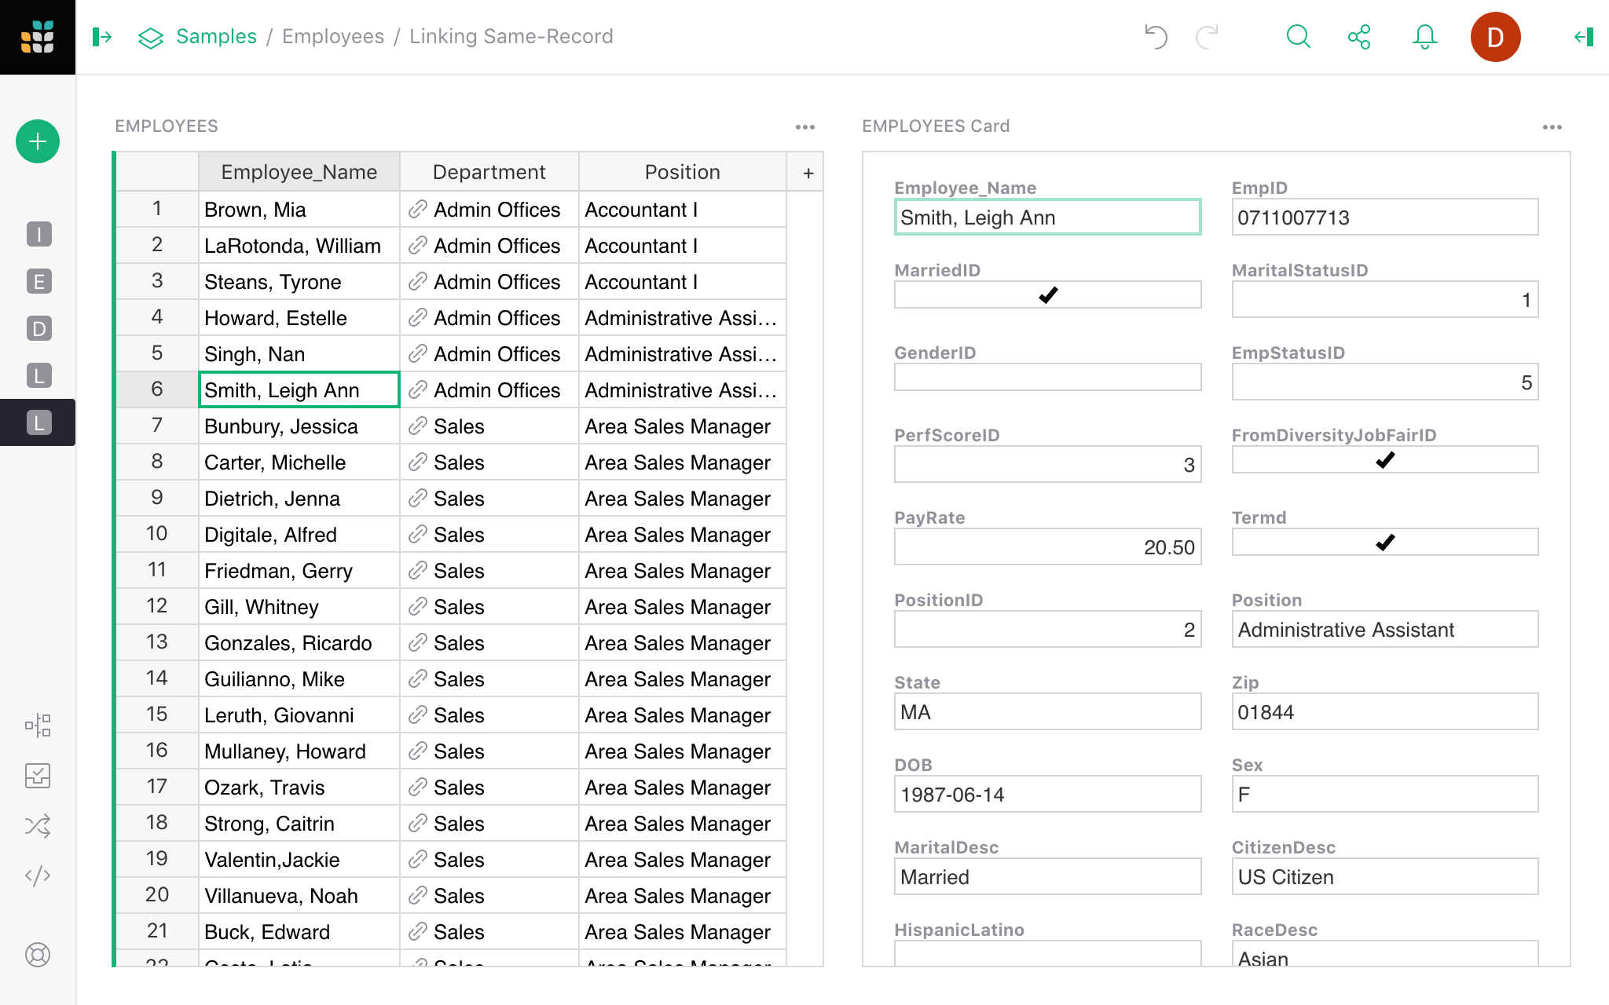Image resolution: width=1609 pixels, height=1005 pixels.
Task: Open the notifications bell
Action: pos(1424,37)
